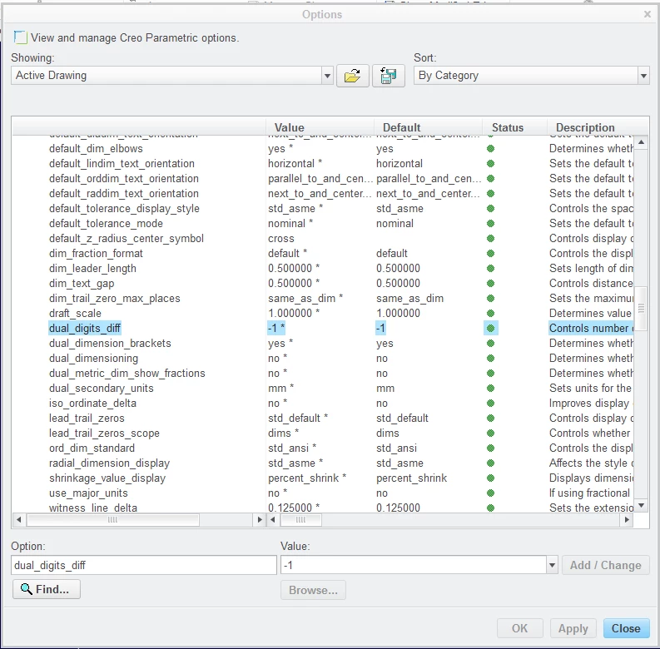
Task: Close the Options dialog with X icon
Action: (648, 14)
